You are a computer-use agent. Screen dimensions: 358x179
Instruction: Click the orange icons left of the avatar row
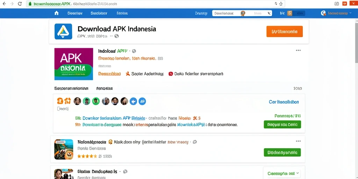(x=64, y=101)
